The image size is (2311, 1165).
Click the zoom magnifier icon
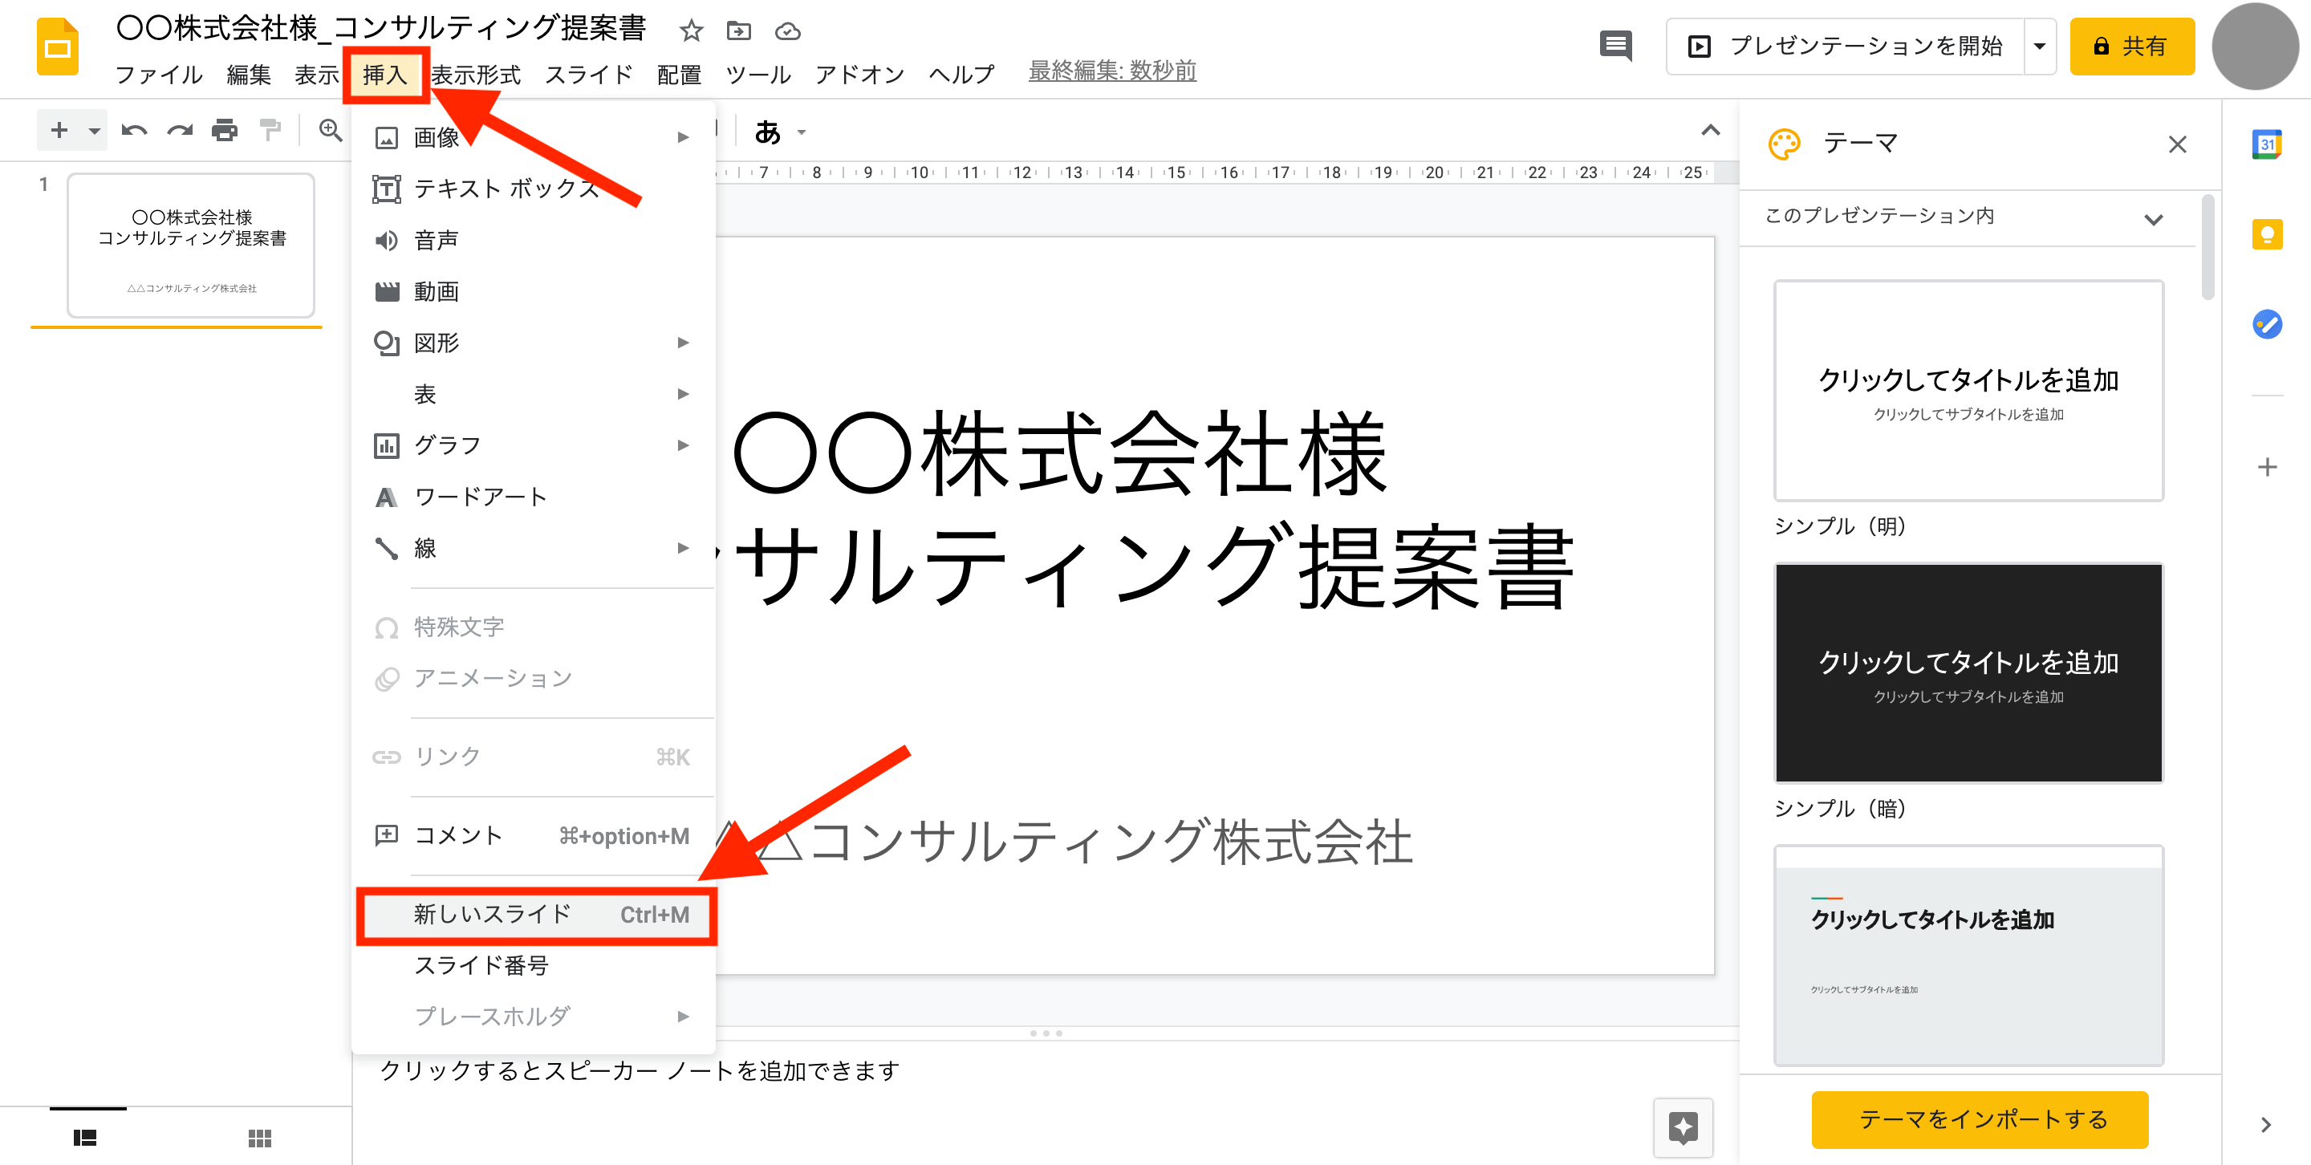pyautogui.click(x=330, y=131)
